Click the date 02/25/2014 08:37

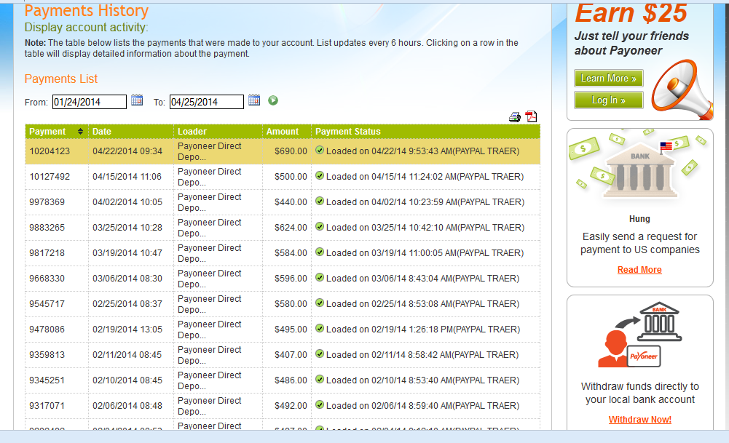tap(127, 304)
